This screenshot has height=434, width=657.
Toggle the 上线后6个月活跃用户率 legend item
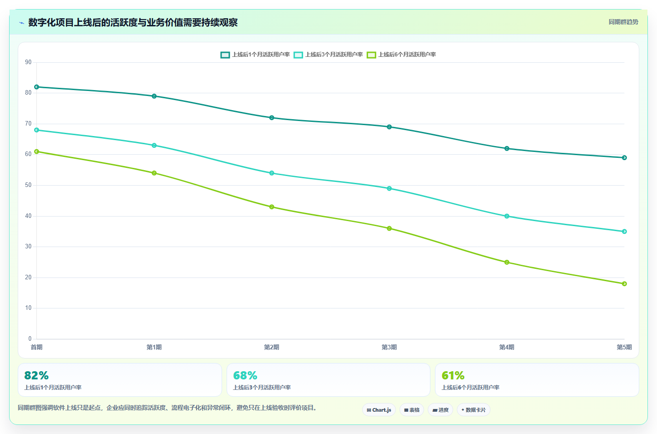coord(402,55)
